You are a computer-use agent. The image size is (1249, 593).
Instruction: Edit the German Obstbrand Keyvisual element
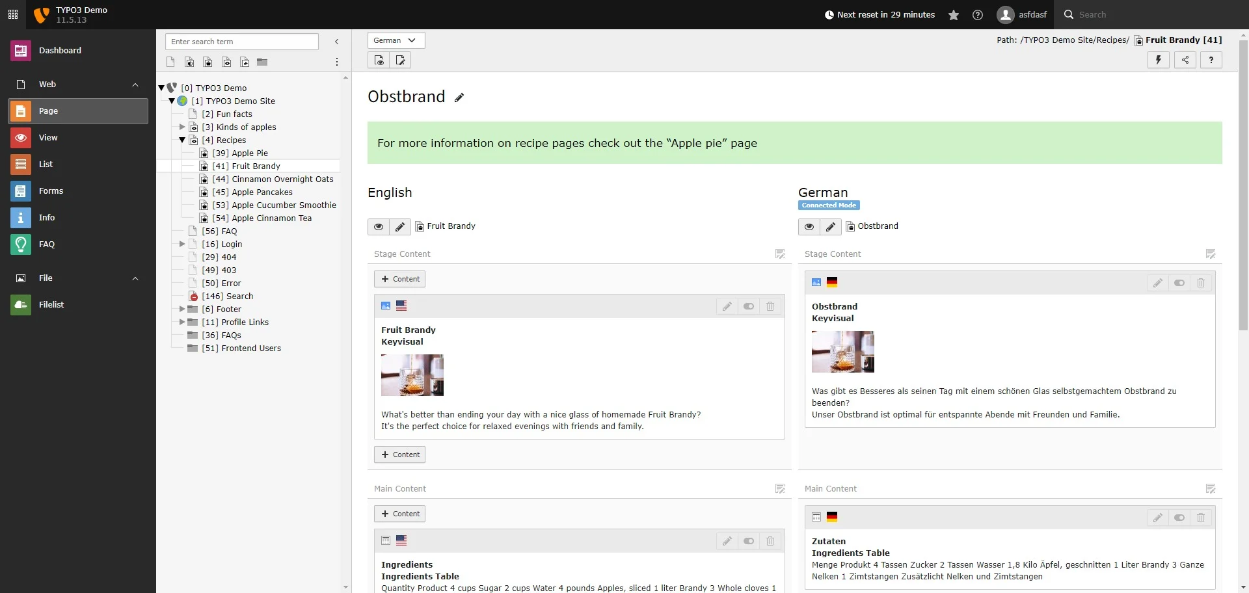point(1157,283)
